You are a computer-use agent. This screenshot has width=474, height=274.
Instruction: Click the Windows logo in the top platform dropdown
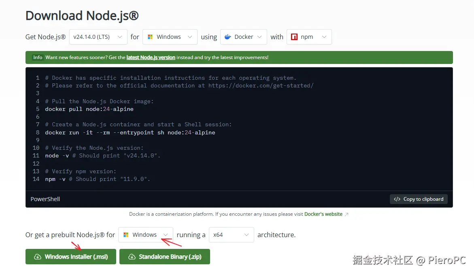(x=150, y=37)
